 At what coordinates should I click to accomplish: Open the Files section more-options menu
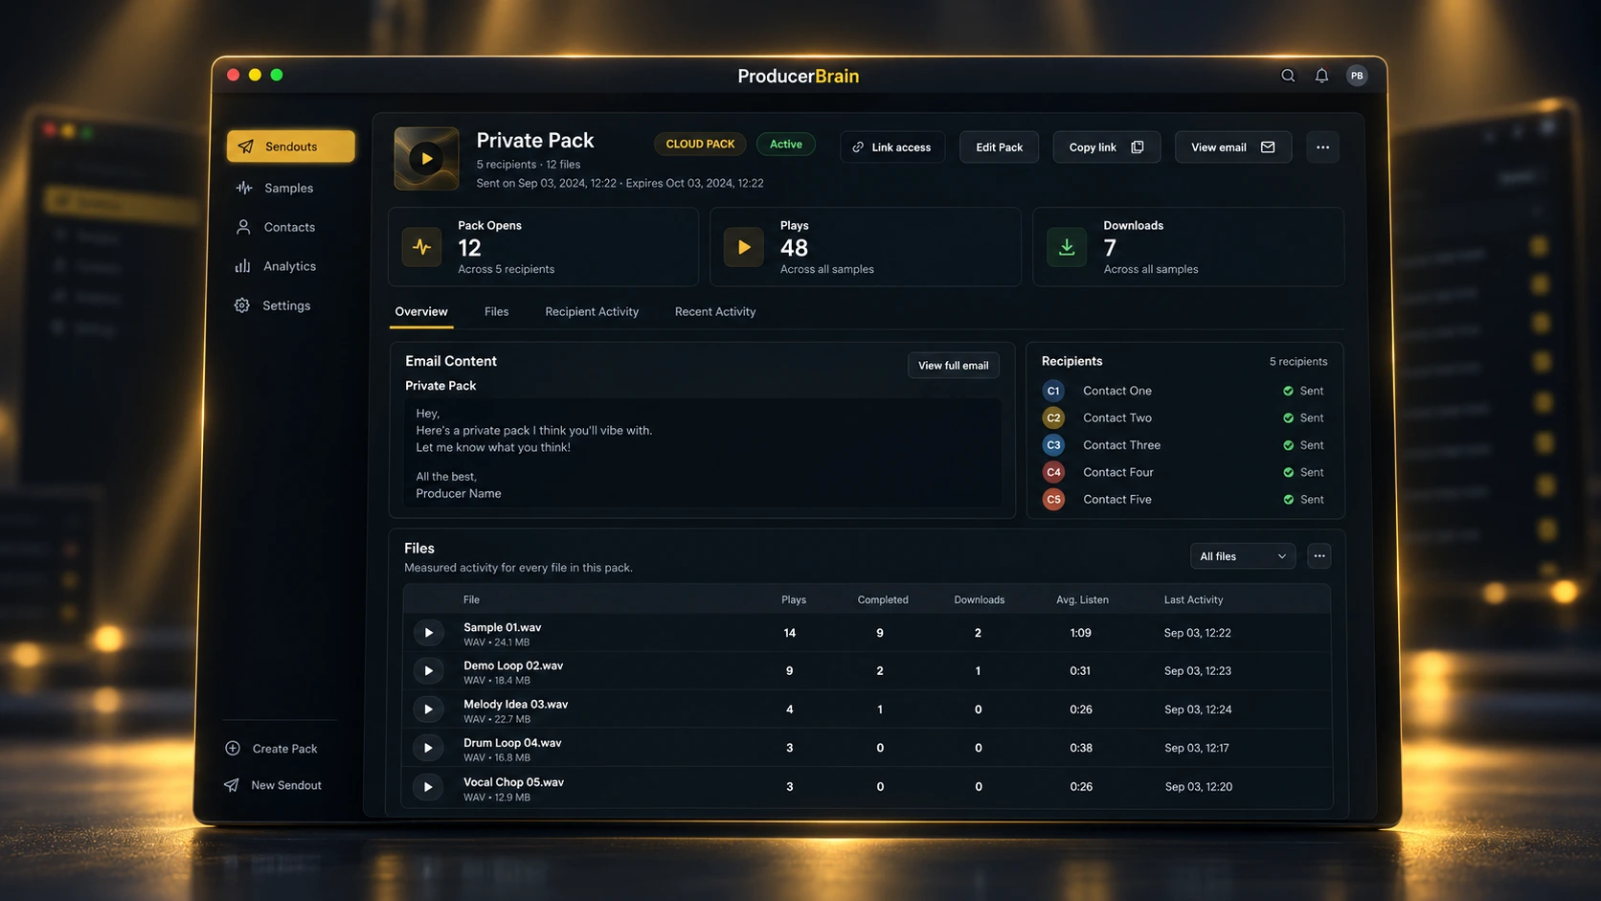(1319, 556)
